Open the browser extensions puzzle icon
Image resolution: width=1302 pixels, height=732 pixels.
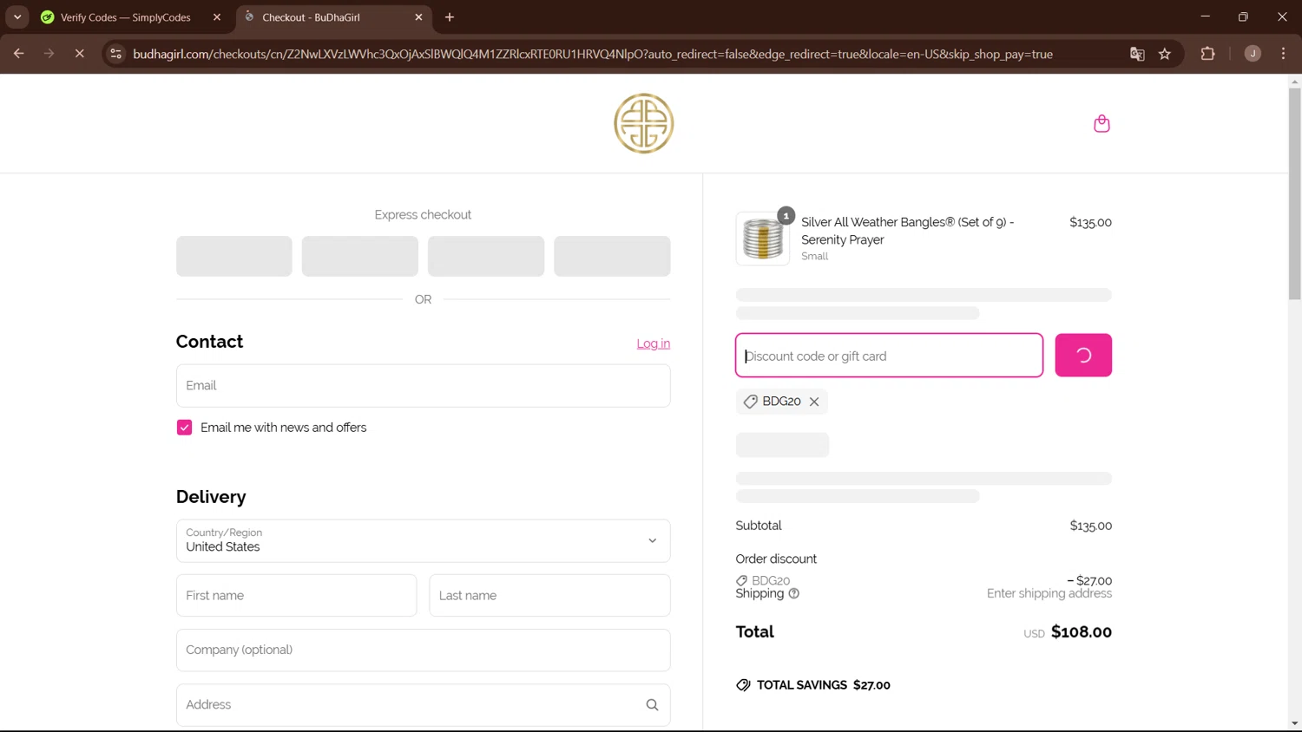point(1207,54)
